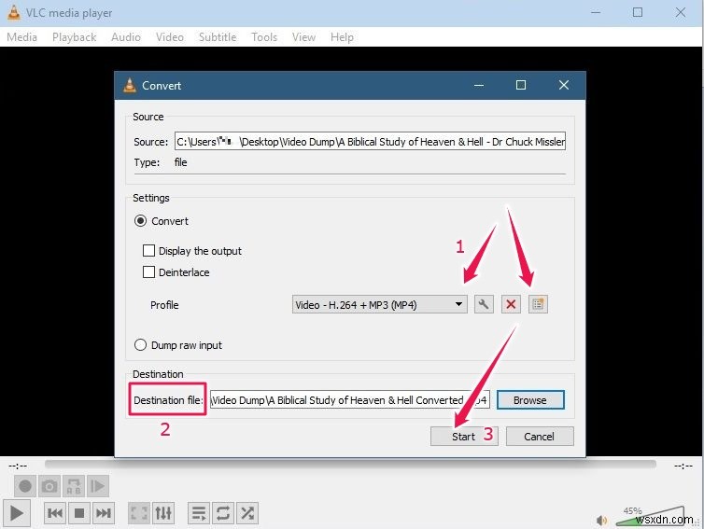The image size is (704, 529).
Task: Click the previous media button
Action: click(x=55, y=513)
